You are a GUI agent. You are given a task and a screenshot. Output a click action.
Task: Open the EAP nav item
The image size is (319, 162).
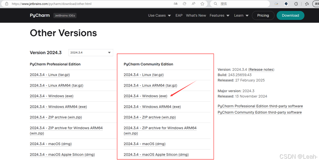tap(179, 15)
